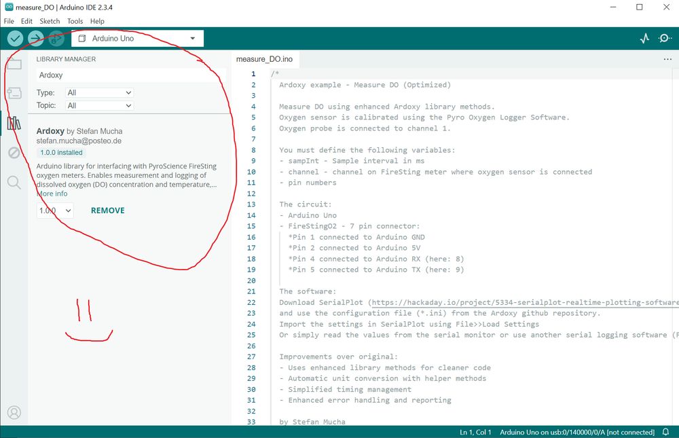This screenshot has height=438, width=679.
Task: Minimize the Arduino IDE window
Action: tap(612, 7)
